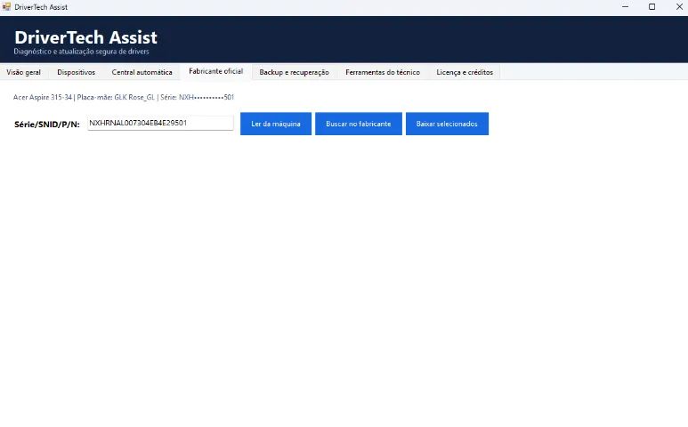This screenshot has height=427, width=688.
Task: Focus the Série/SNID/P/N serial number field
Action: [160, 123]
